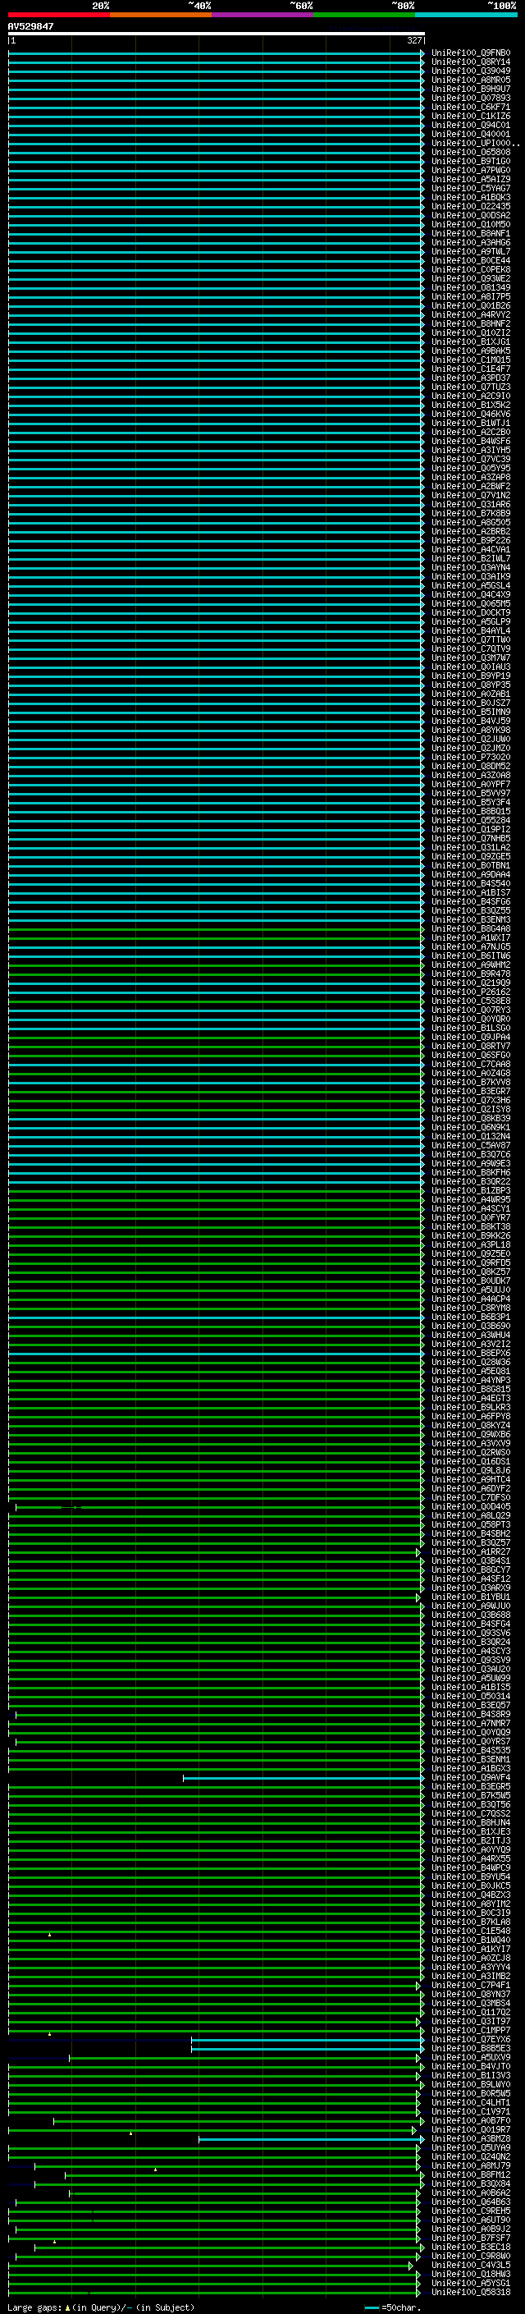Click hit label UniRef100_B8FM12
This screenshot has width=525, height=2314.
click(x=471, y=2174)
